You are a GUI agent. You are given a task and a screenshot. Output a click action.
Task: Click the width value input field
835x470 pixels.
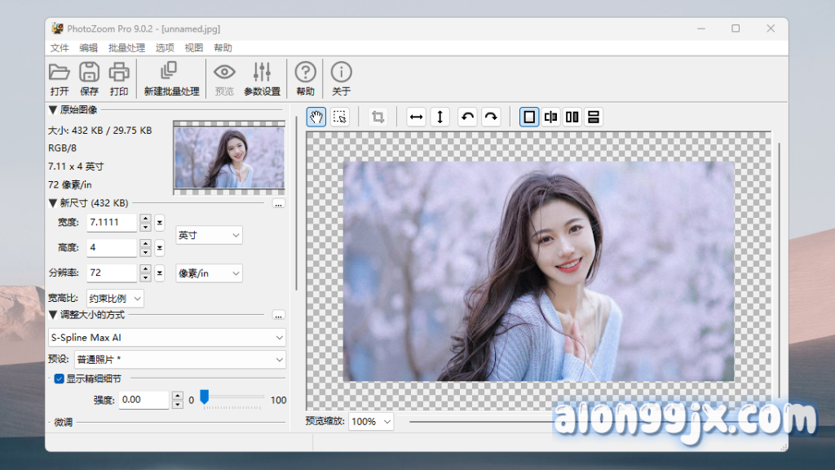coord(112,222)
